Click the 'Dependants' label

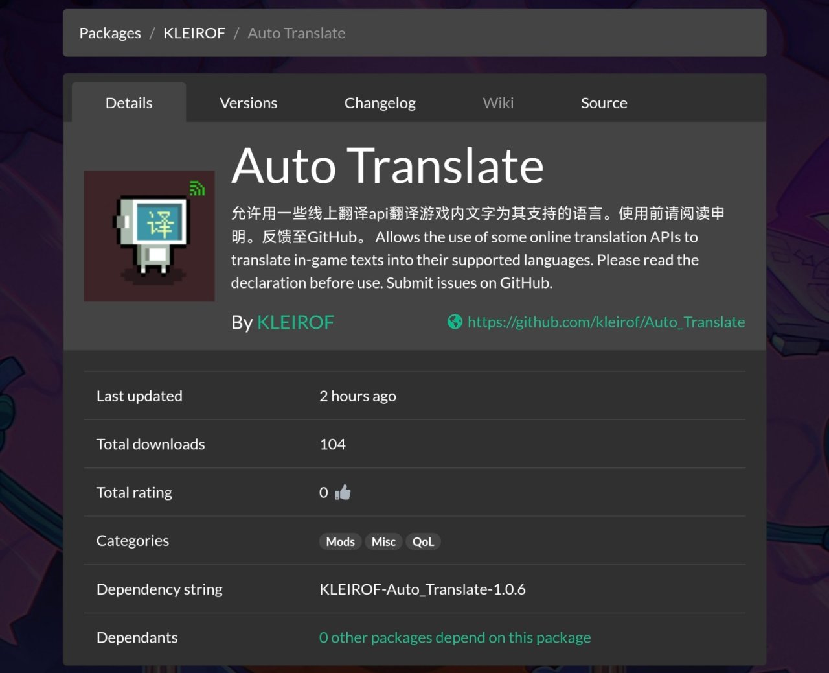[x=137, y=637]
